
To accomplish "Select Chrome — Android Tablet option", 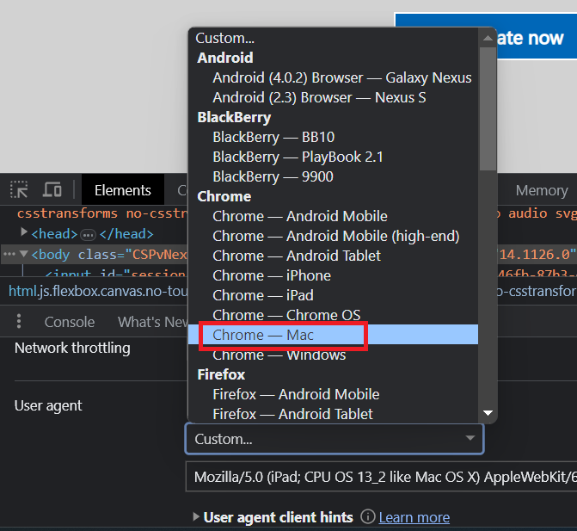I will coord(333,256).
